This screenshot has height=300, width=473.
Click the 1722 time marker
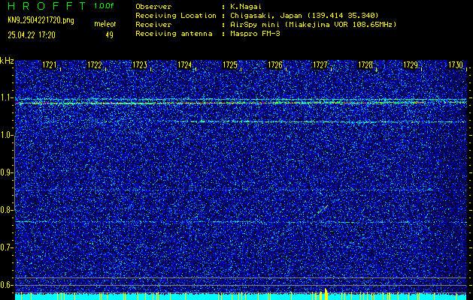95,65
